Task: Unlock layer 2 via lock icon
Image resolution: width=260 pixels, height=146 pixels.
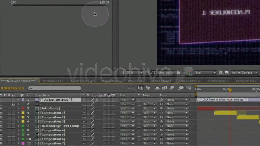Action: coord(13,104)
